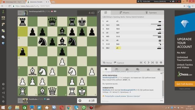195x110 pixels.
Task: Step forward one move
Action: coord(148,62)
